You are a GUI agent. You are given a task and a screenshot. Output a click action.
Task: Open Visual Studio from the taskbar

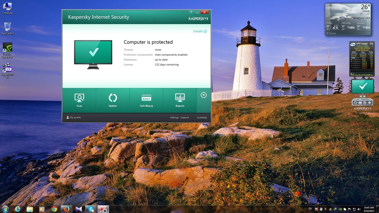(78, 209)
